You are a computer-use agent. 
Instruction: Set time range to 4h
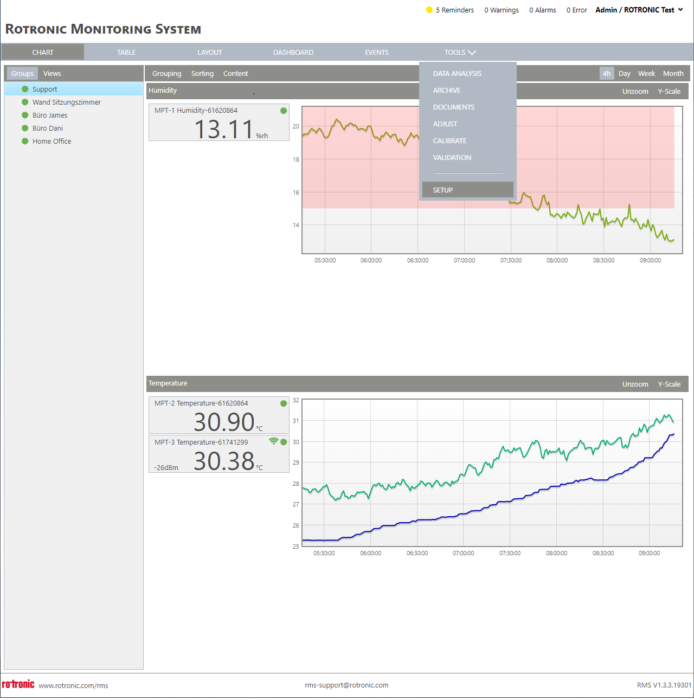pyautogui.click(x=607, y=74)
